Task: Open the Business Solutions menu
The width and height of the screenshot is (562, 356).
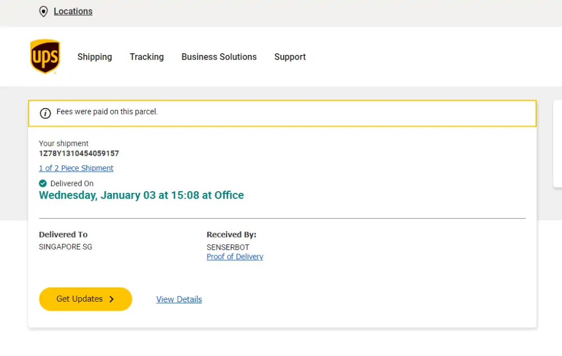Action: tap(219, 57)
